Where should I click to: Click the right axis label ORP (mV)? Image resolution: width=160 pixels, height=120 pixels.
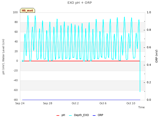tap(156, 56)
